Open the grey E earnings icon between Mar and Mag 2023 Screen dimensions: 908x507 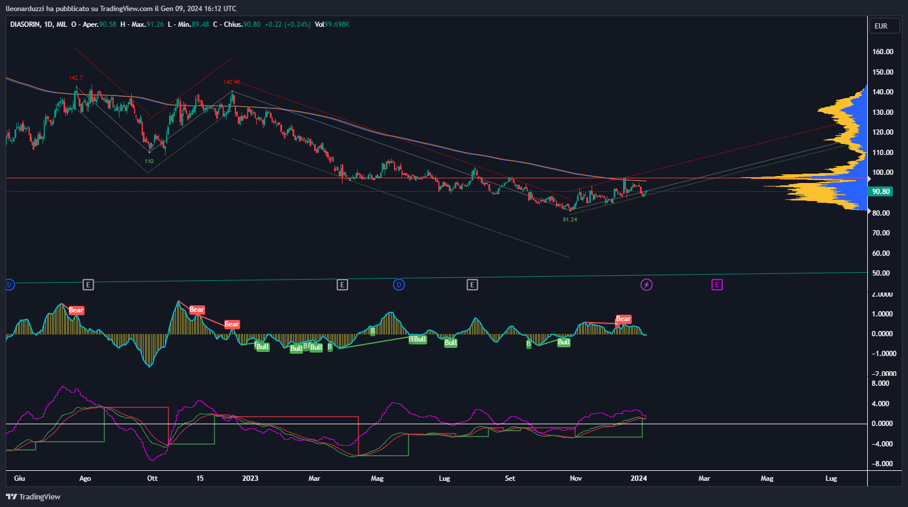click(342, 284)
